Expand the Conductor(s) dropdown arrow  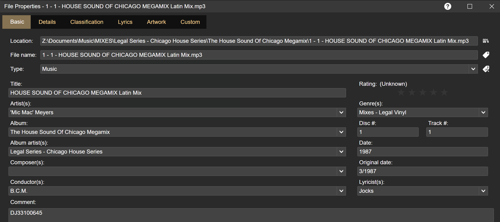[x=341, y=191]
